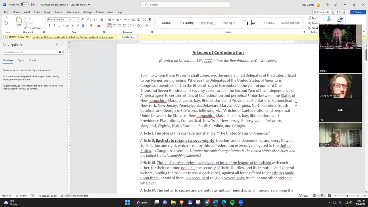Image resolution: width=368 pixels, height=207 pixels.
Task: Toggle Text Predictions setting in status bar
Action: coord(47,196)
